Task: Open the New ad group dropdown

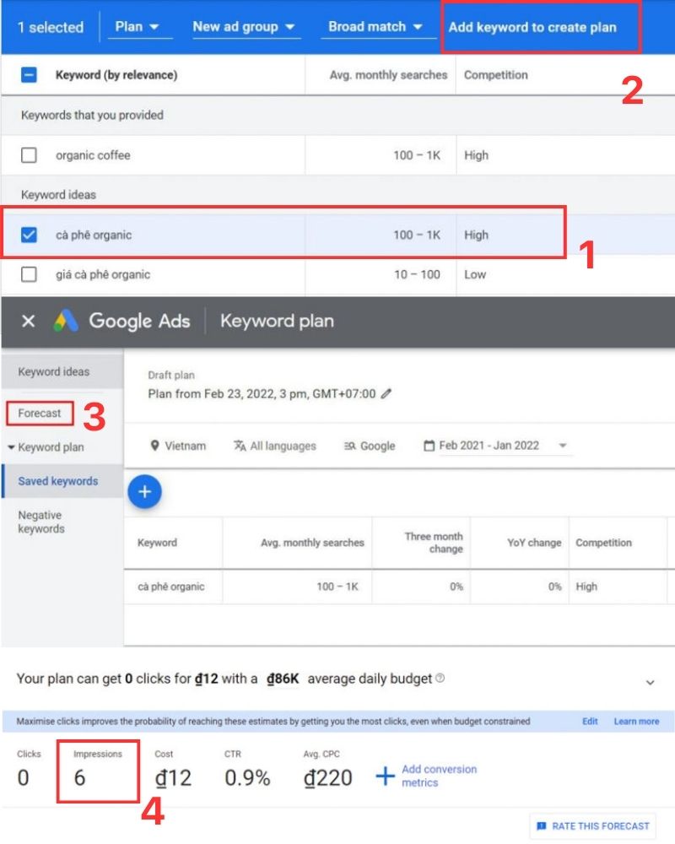Action: [244, 27]
